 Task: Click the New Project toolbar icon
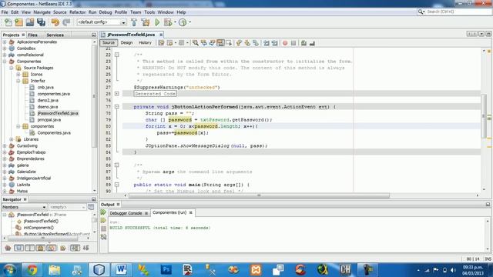[x=18, y=22]
